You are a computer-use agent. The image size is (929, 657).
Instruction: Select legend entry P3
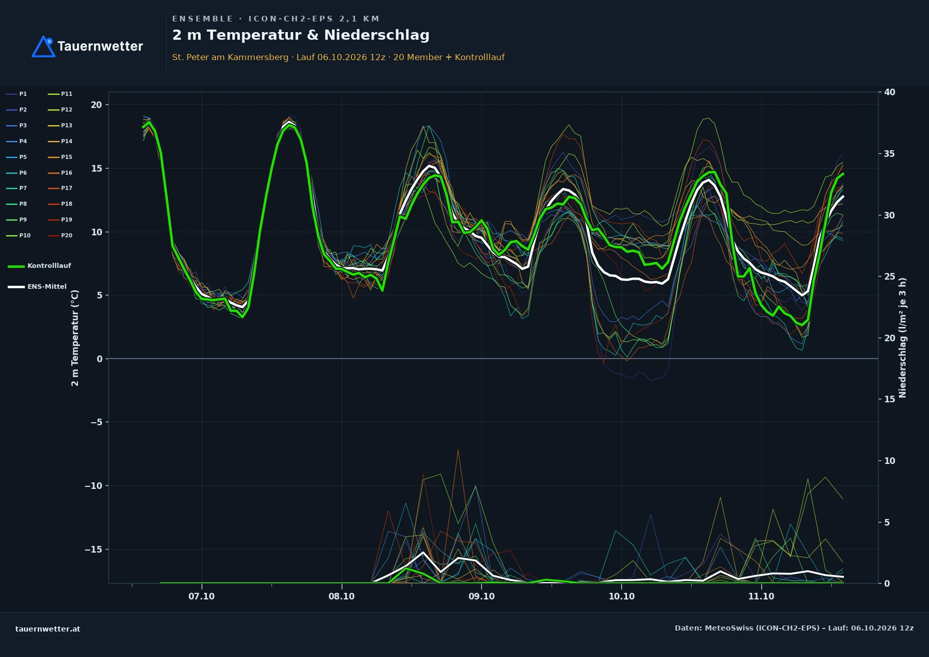pos(16,125)
